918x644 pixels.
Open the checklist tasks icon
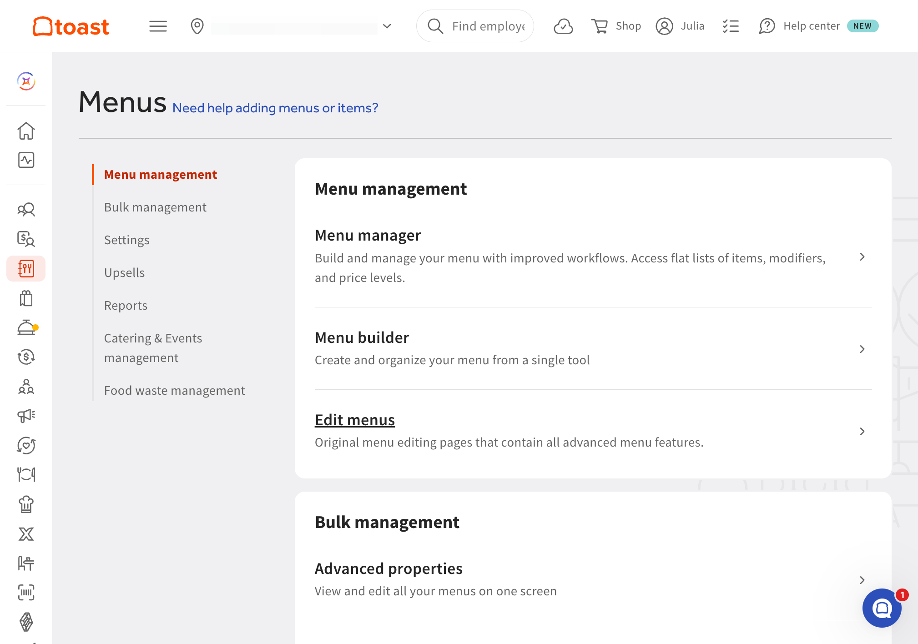[731, 26]
